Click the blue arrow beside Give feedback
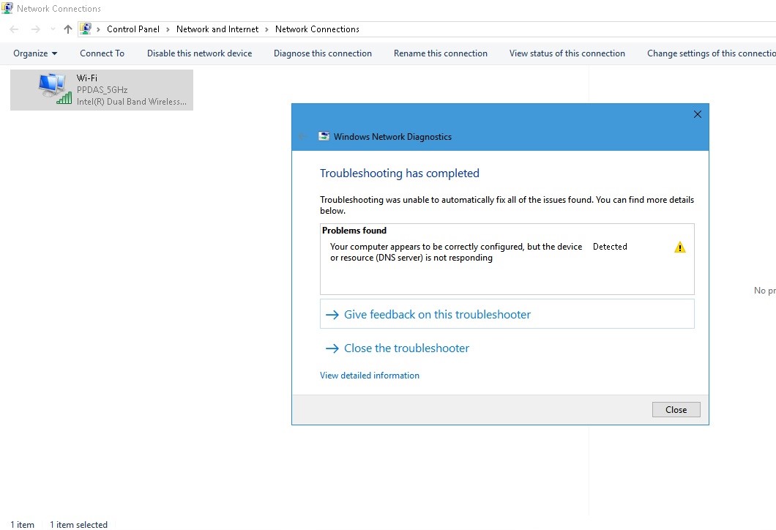 (x=332, y=314)
